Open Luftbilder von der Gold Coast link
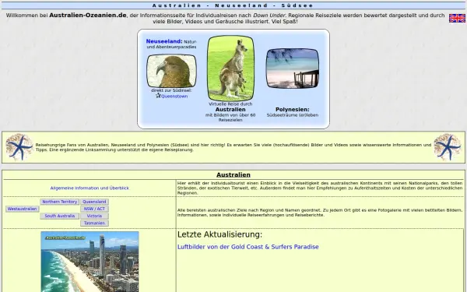The width and height of the screenshot is (467, 292). click(x=248, y=247)
